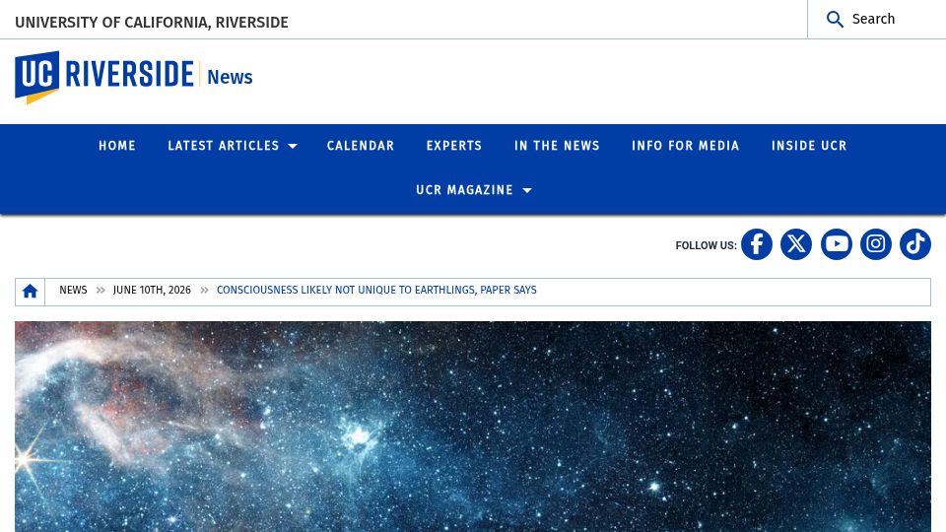Click the Follow Us label
Viewport: 946px width, 532px height.
point(706,245)
